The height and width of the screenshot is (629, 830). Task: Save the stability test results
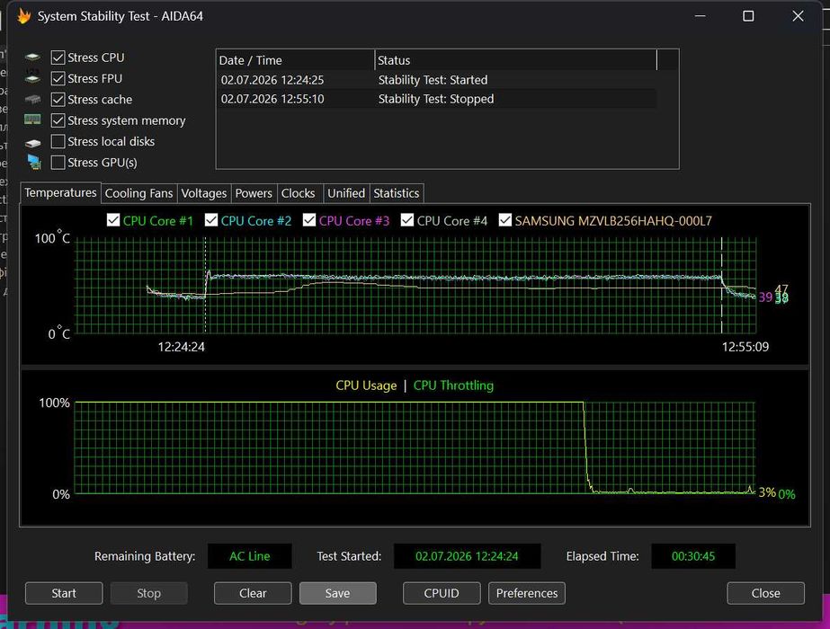pos(338,593)
